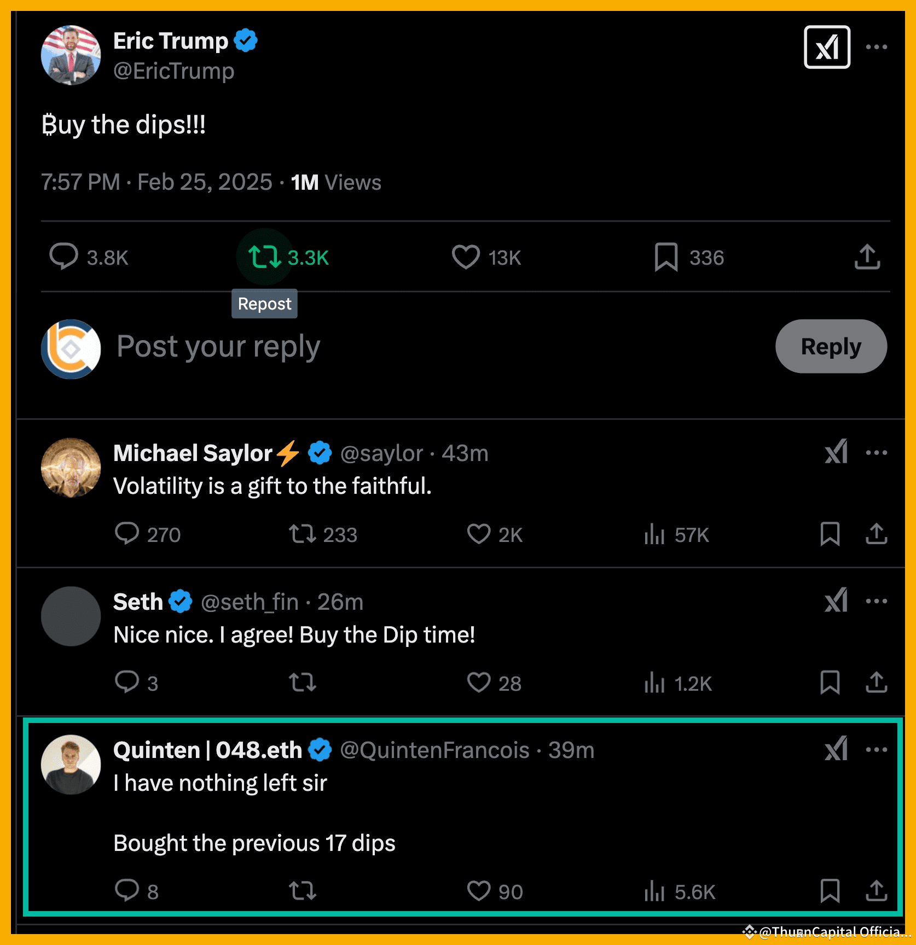Bookmark Michael Saylor's reply
The height and width of the screenshot is (945, 916).
point(831,534)
